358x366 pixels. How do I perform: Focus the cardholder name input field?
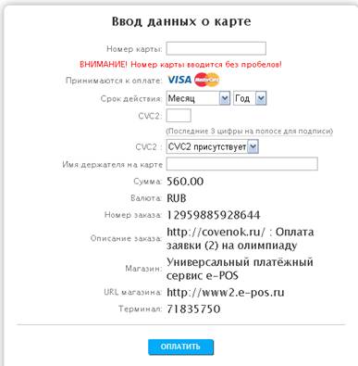[242, 164]
